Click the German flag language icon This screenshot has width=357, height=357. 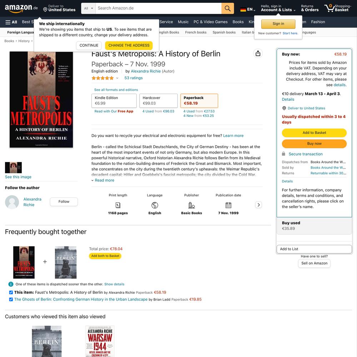(x=243, y=10)
